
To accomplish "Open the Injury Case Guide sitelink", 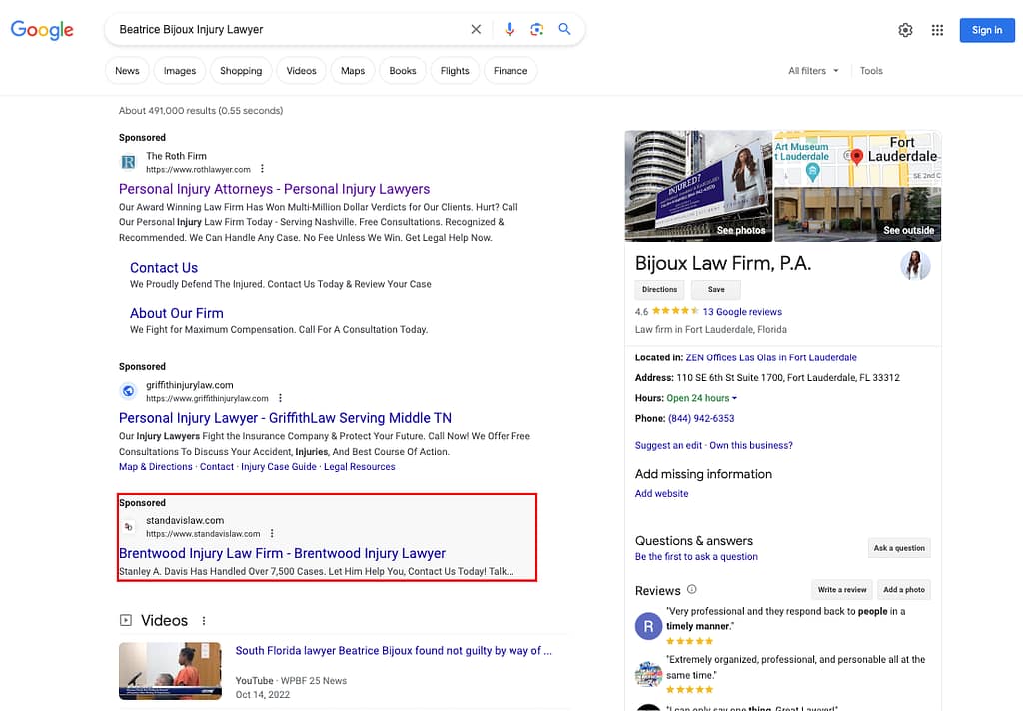I will 279,467.
